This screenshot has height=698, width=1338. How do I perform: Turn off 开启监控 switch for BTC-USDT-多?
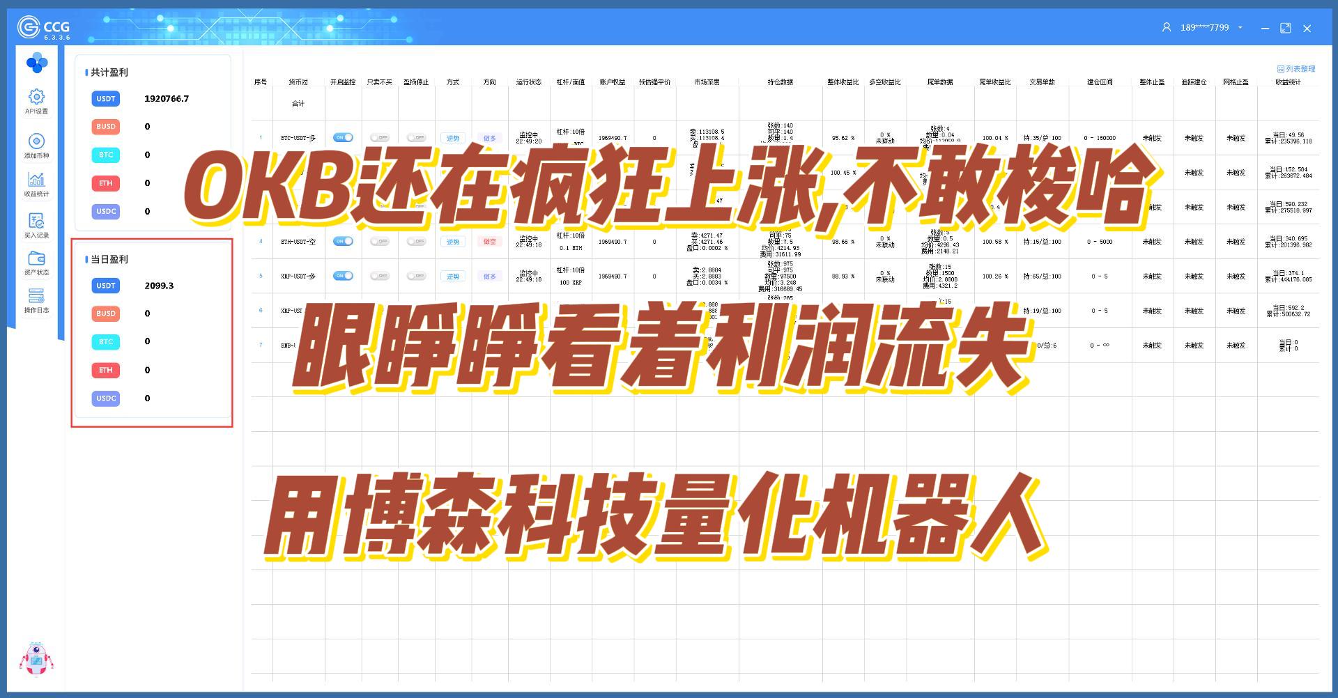click(x=343, y=138)
